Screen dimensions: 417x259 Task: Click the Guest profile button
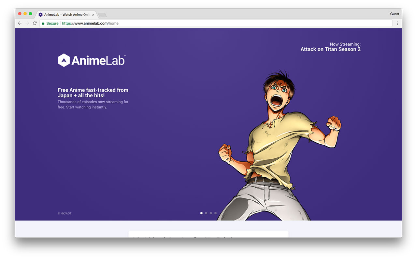coord(395,14)
